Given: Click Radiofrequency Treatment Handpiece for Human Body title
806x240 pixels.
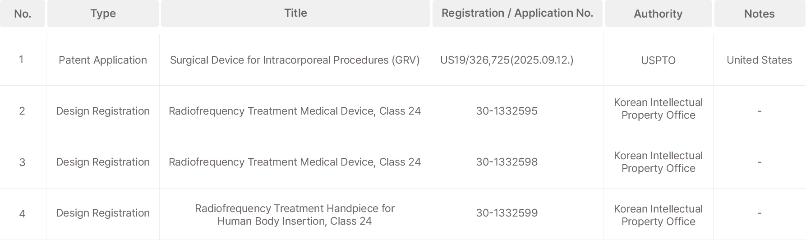Looking at the screenshot, I should coord(295,215).
